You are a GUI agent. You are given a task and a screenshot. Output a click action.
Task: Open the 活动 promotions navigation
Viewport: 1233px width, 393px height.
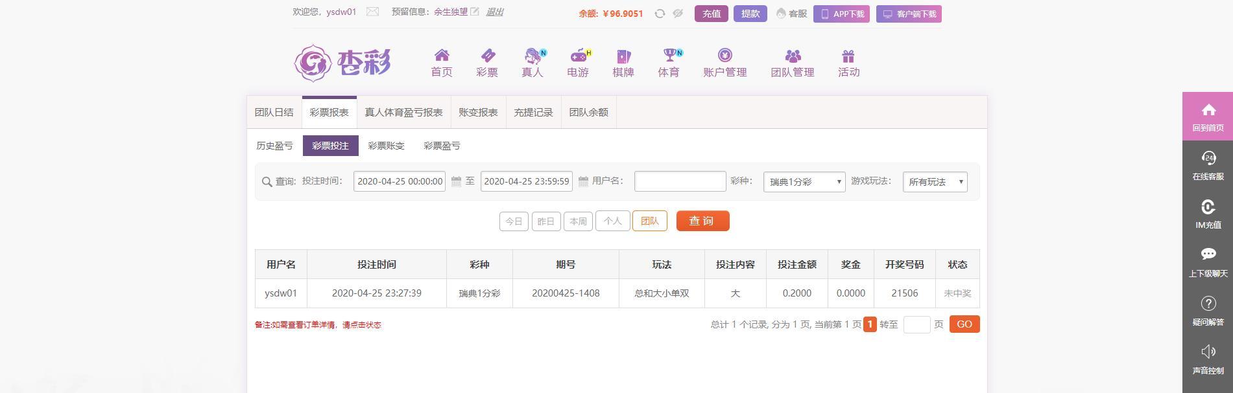point(848,63)
